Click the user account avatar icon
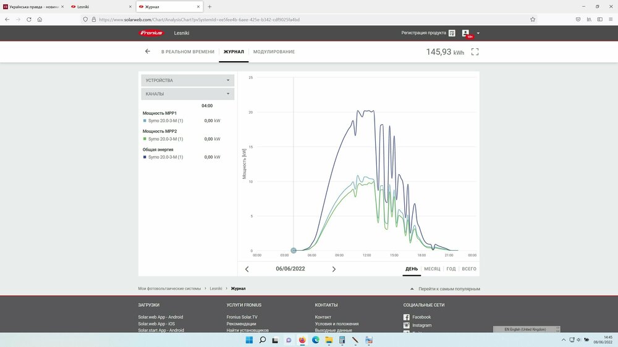 466,33
